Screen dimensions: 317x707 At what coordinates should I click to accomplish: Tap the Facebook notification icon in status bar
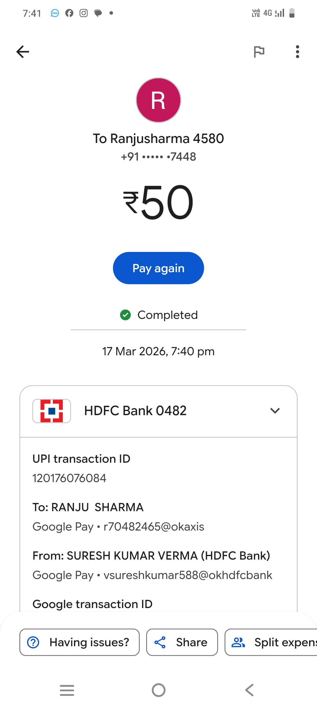69,13
